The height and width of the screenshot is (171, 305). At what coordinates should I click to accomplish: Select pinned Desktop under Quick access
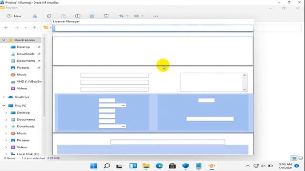pos(23,47)
